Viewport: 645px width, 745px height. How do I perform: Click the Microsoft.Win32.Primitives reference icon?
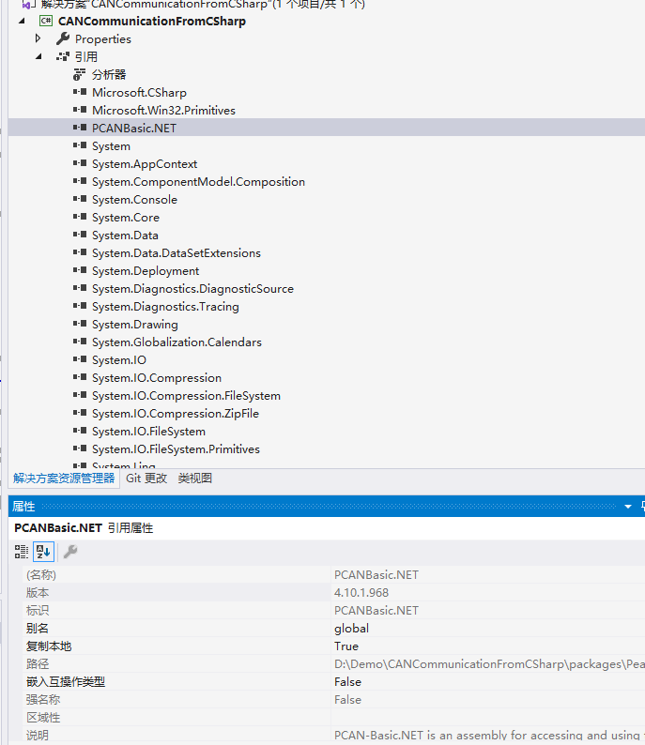(x=80, y=110)
